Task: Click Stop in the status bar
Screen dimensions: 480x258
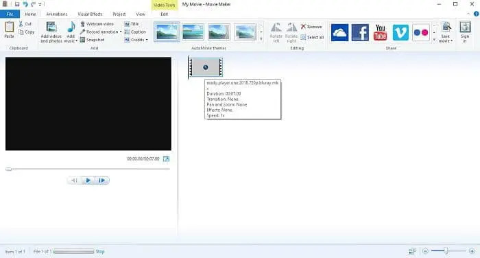Action: [100, 252]
